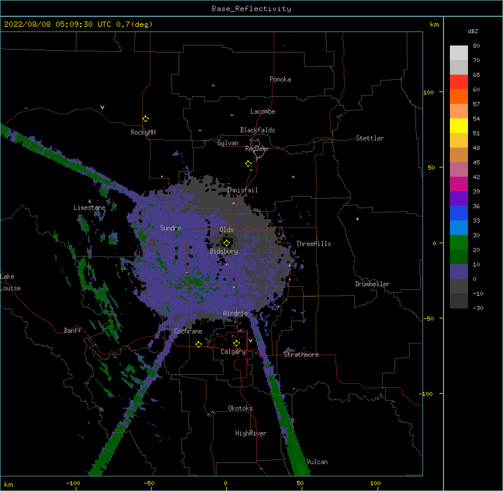Click the Drumheller label

point(372,284)
